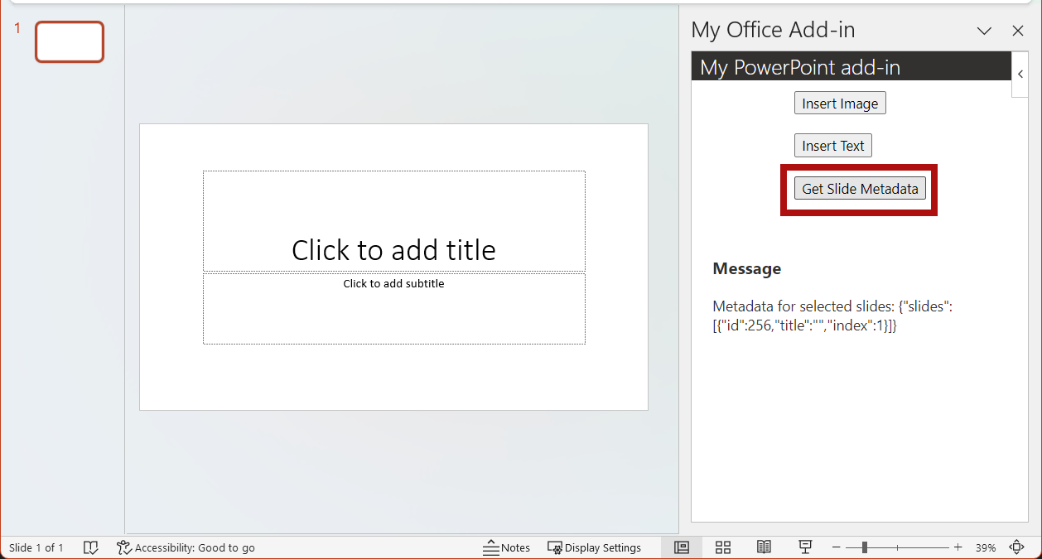
Task: Start Slide Show from status bar
Action: point(804,547)
